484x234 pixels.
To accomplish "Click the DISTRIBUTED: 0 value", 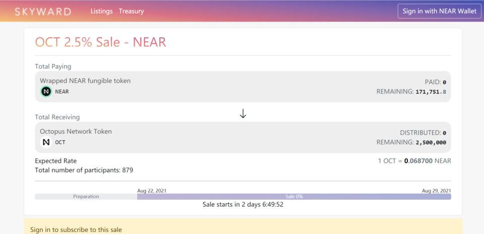I will [423, 133].
